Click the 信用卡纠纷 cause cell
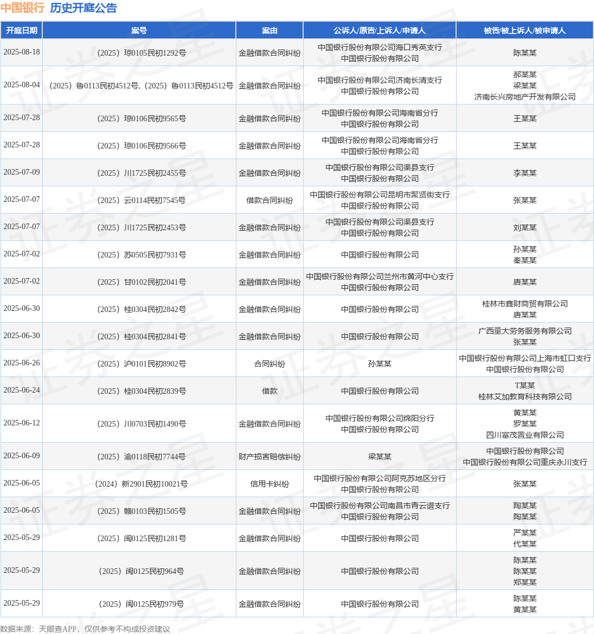This screenshot has height=634, width=594. [270, 484]
